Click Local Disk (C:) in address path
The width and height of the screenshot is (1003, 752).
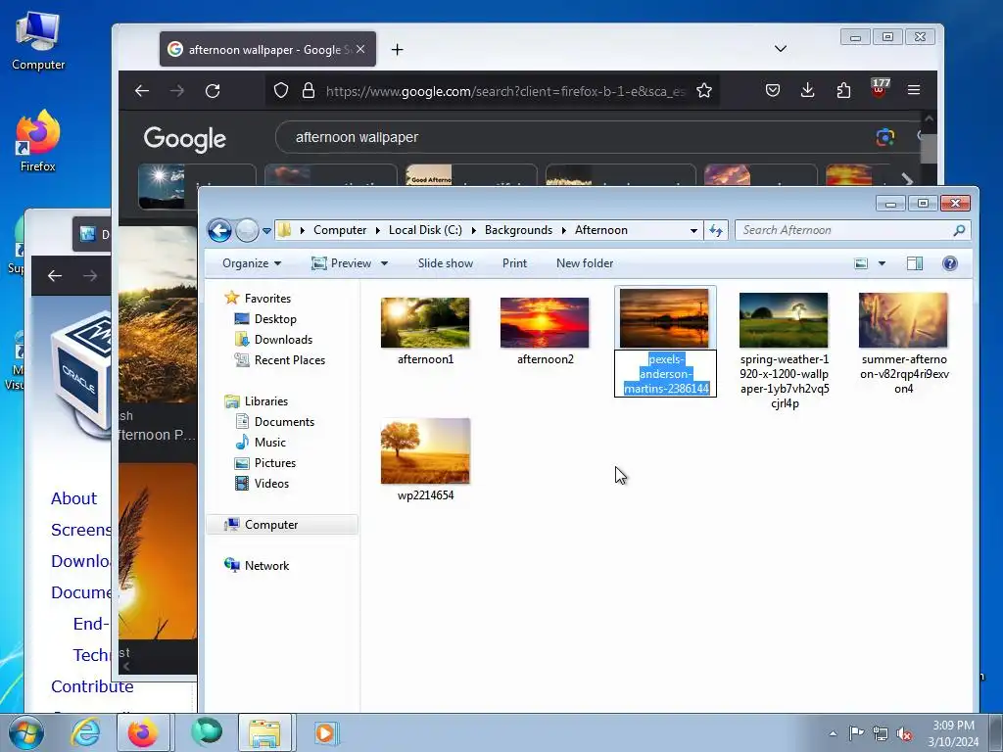[425, 230]
